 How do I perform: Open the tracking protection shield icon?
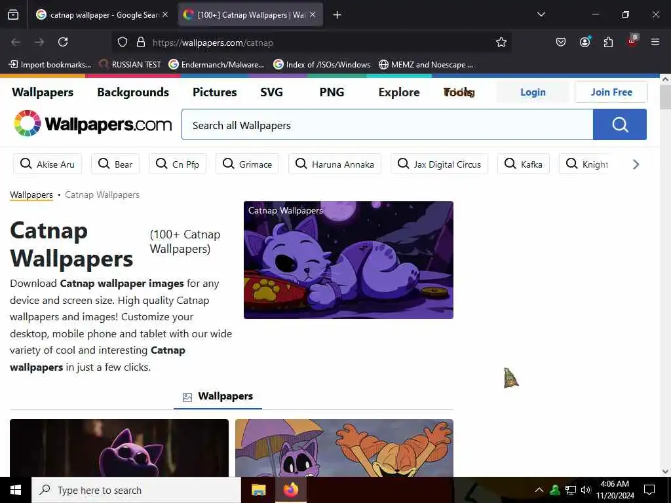123,42
